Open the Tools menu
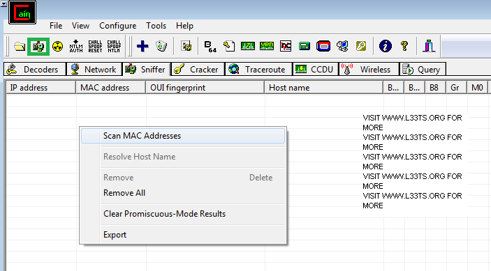491x271 pixels. [x=156, y=26]
